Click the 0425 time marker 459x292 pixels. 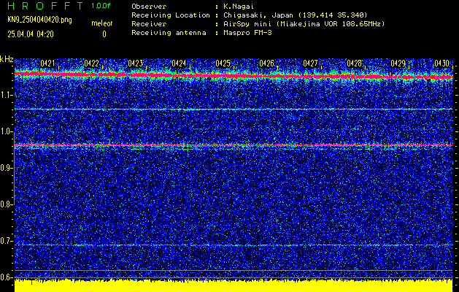(223, 64)
